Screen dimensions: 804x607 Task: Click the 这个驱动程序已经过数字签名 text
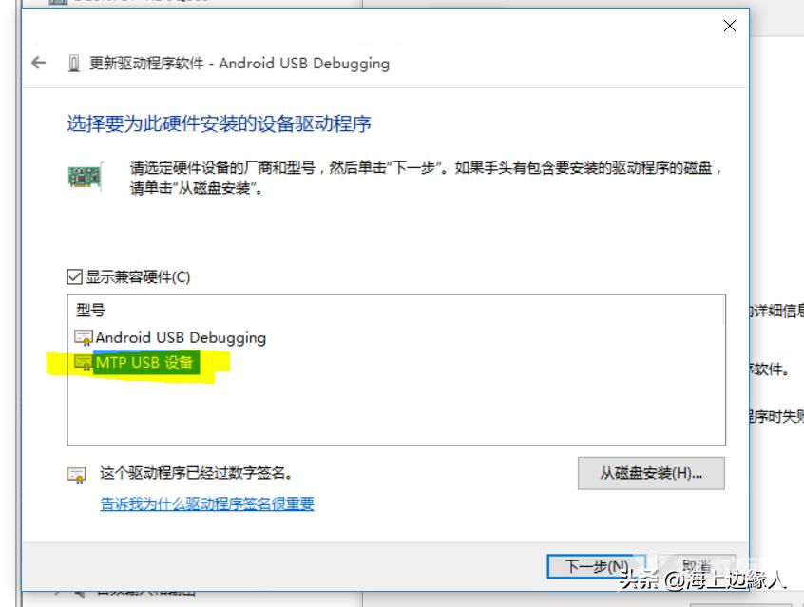[197, 473]
